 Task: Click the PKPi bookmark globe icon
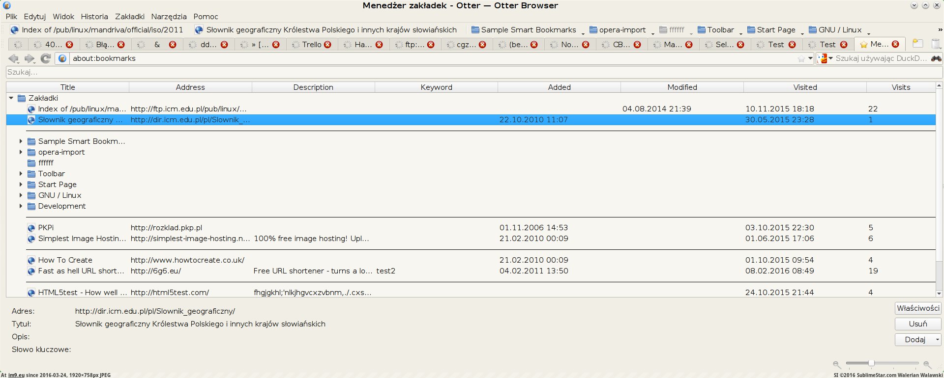31,228
